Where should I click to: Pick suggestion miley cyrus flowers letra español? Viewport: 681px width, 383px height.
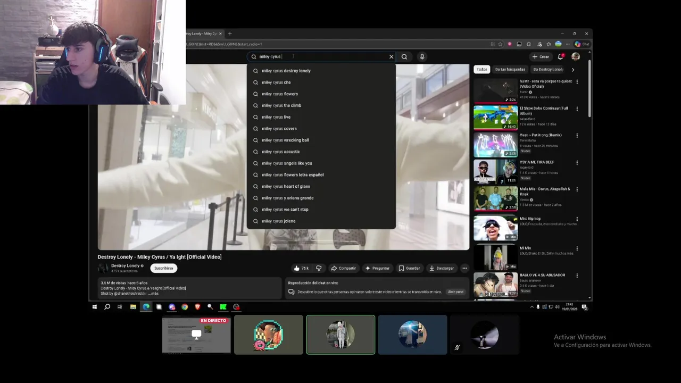pyautogui.click(x=321, y=175)
